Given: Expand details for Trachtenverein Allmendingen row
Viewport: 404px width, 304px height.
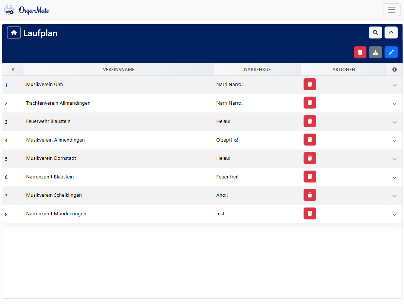Looking at the screenshot, I should [394, 104].
